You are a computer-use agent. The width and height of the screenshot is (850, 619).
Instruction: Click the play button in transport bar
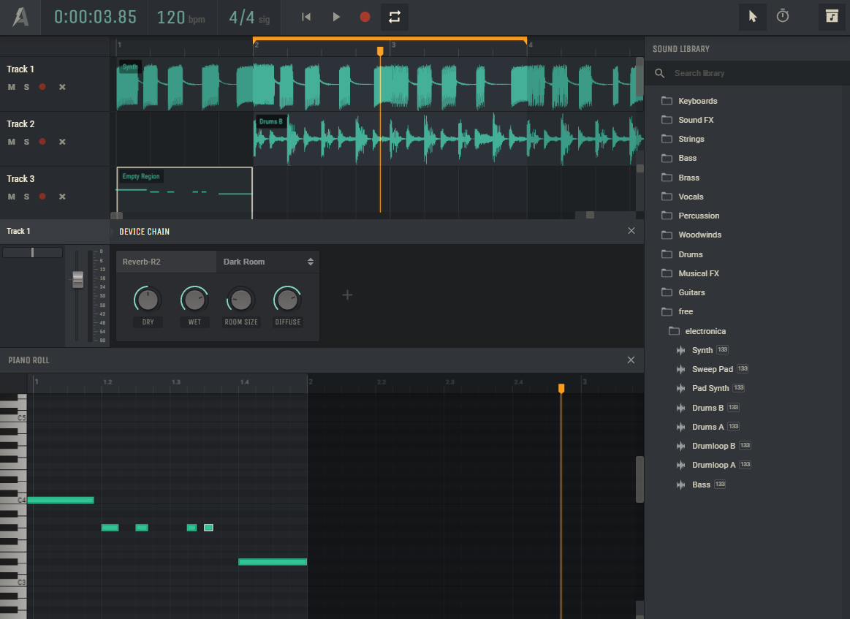336,17
